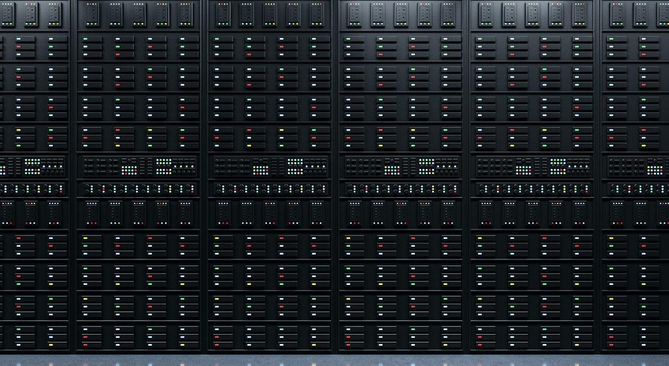Click the LED matrix panel in the second full rack
The image size is (669, 366).
(x=270, y=166)
